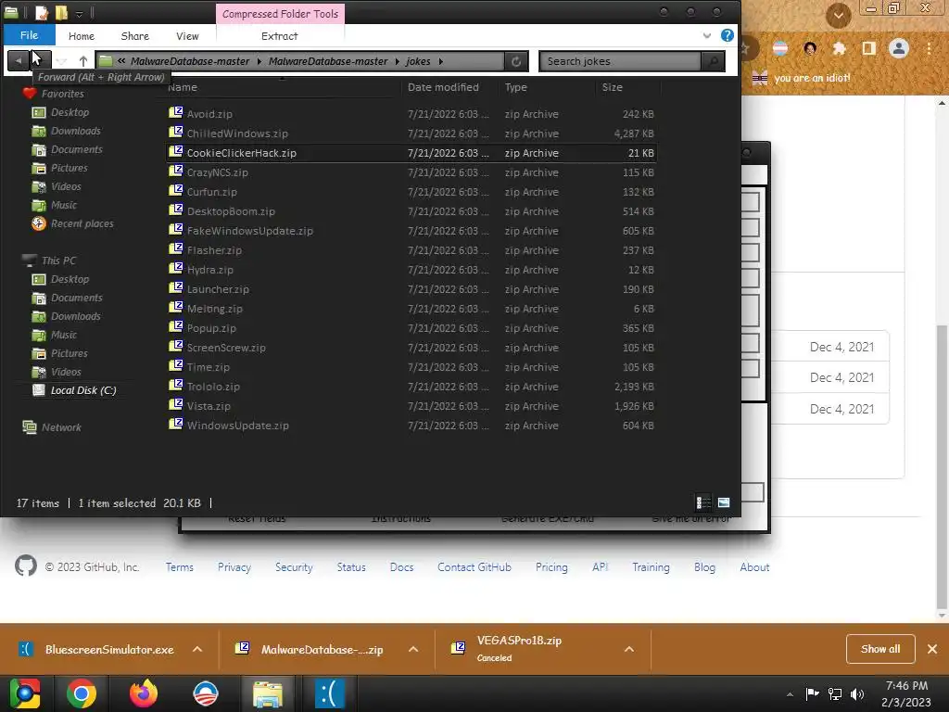Open Chrome three-dot menu
The width and height of the screenshot is (949, 712).
pyautogui.click(x=929, y=48)
